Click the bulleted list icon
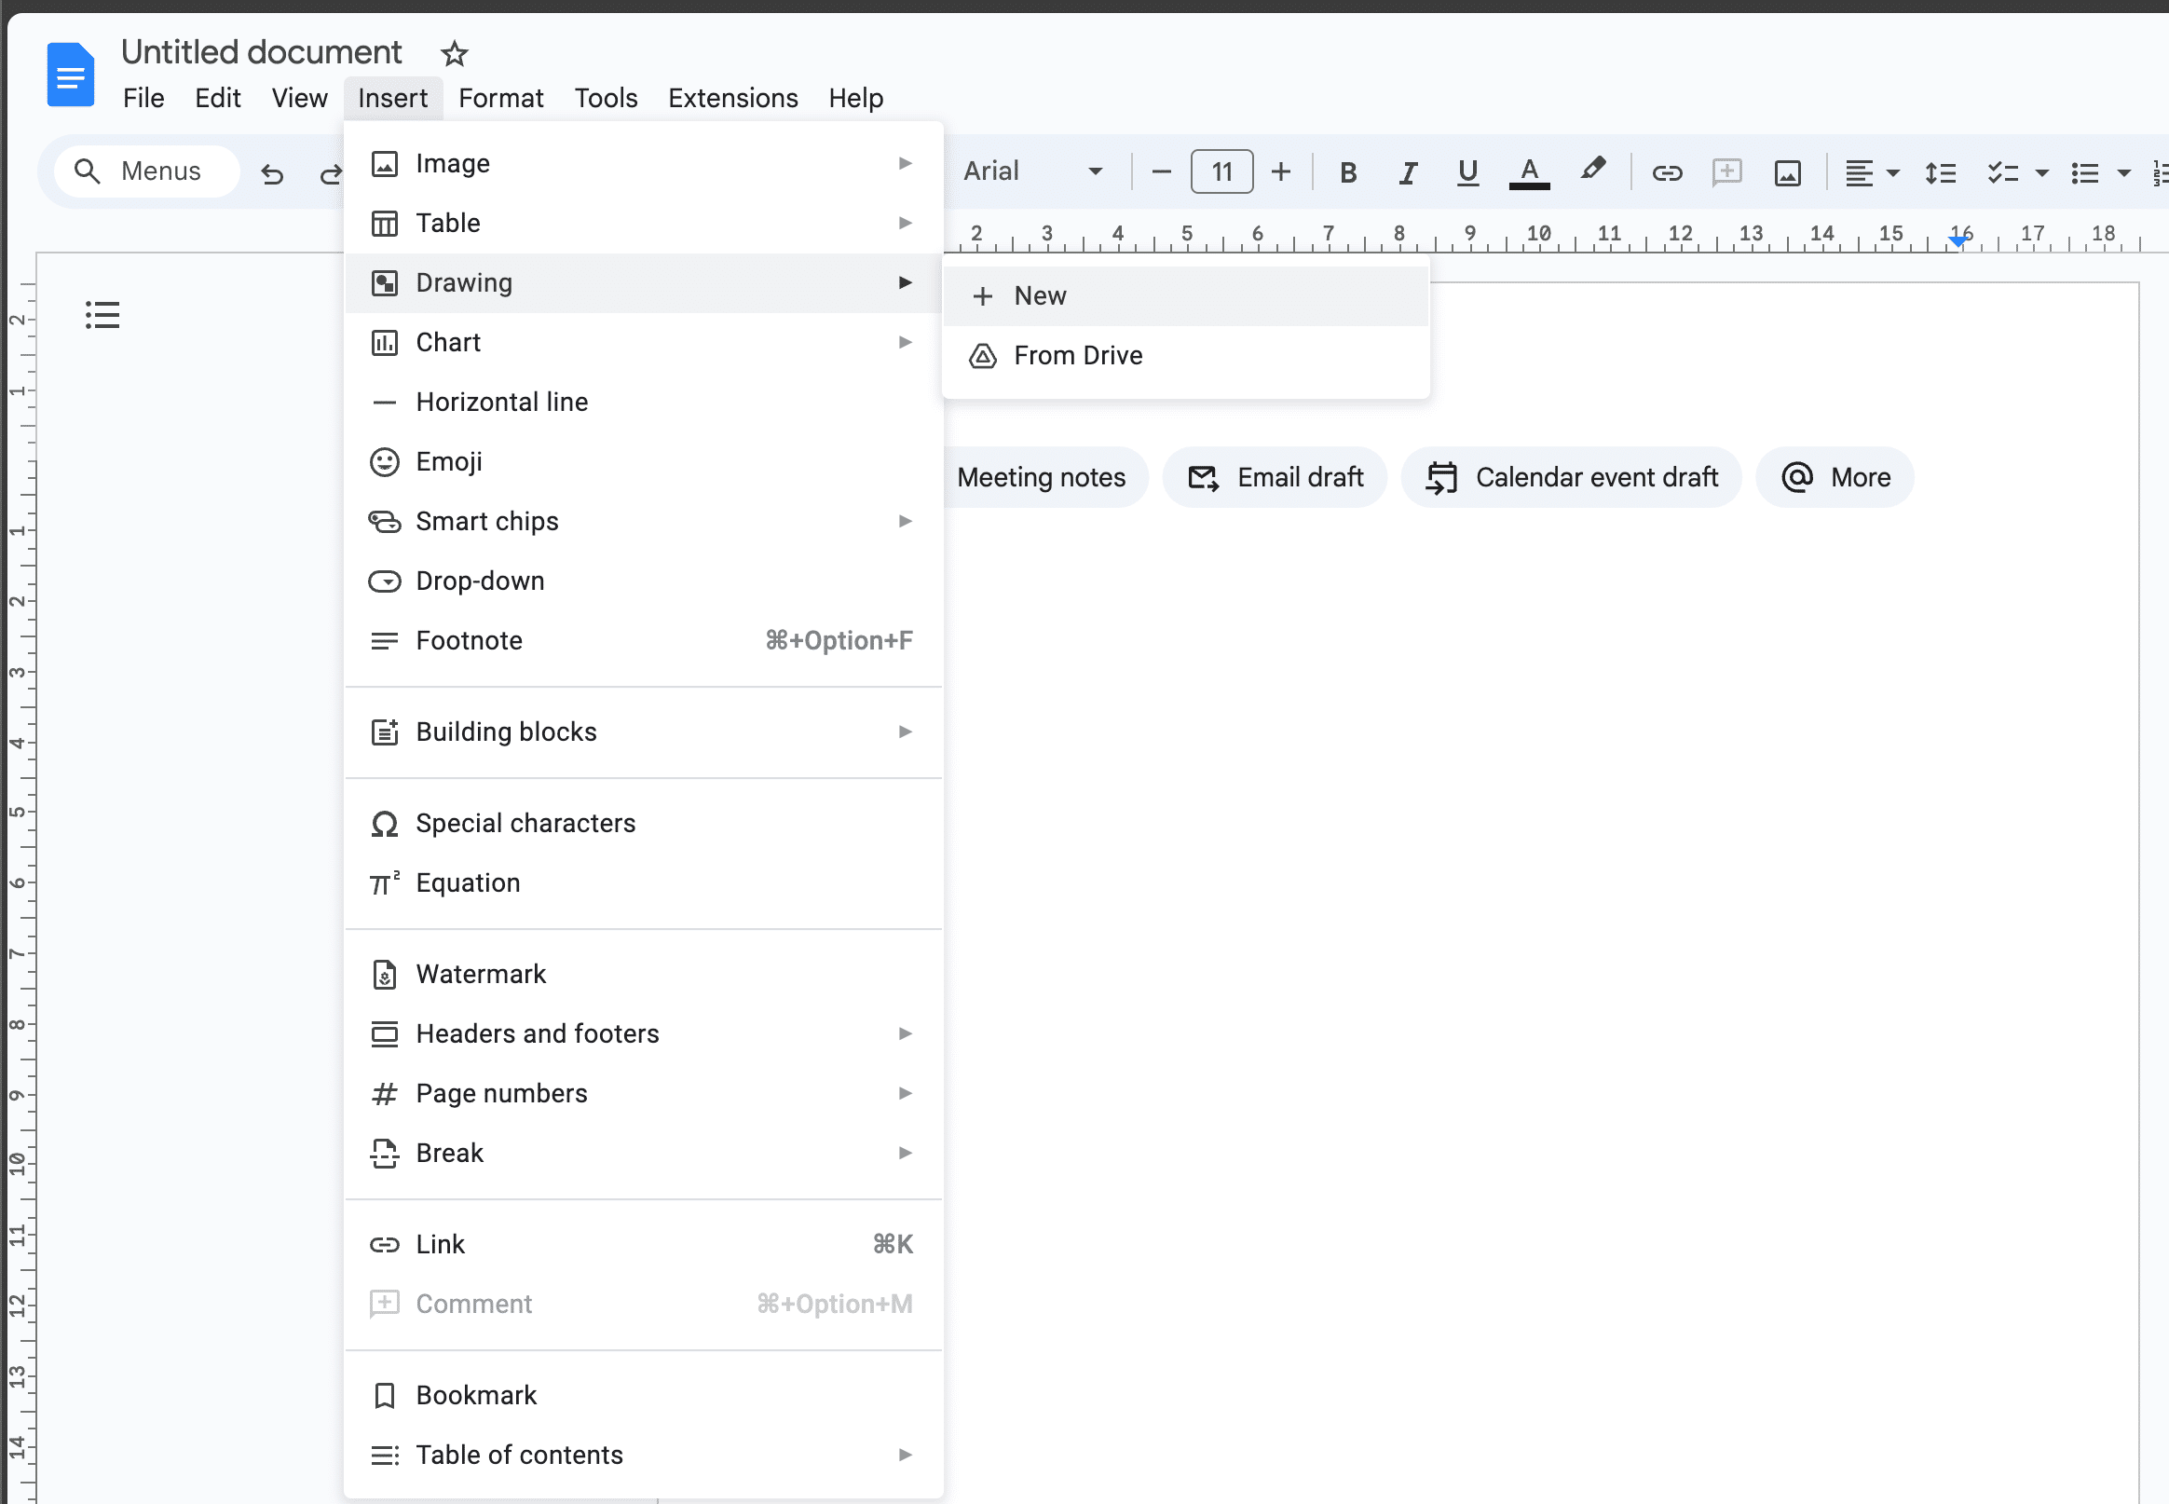 click(2084, 172)
